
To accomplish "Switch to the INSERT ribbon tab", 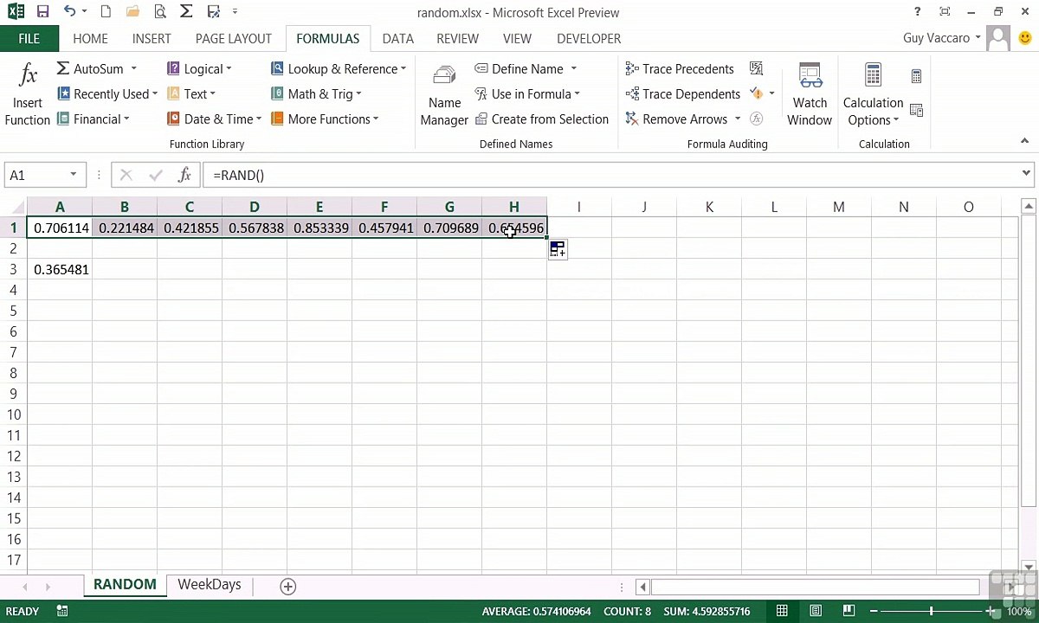I will pos(152,38).
